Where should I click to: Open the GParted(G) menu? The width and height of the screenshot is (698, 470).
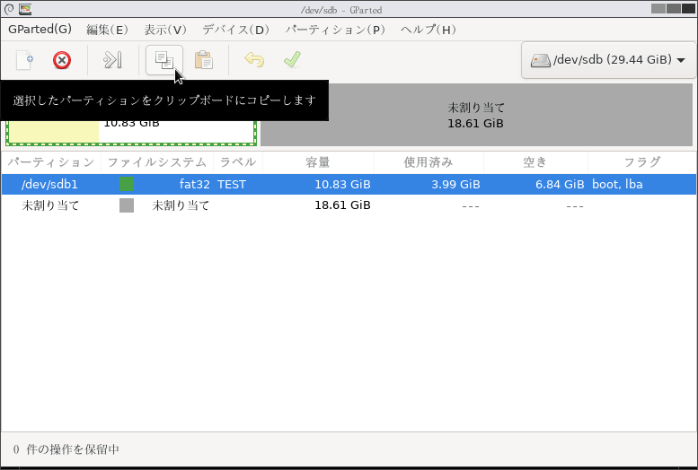coord(40,30)
